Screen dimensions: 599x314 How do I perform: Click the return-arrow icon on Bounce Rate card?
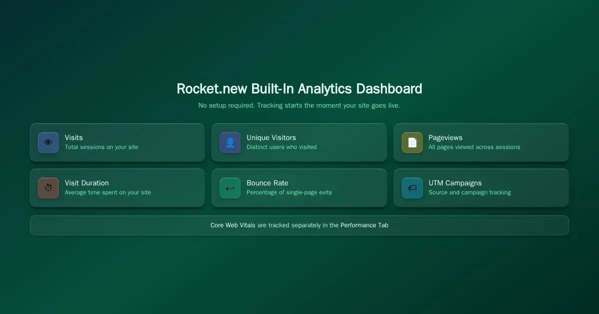point(230,188)
